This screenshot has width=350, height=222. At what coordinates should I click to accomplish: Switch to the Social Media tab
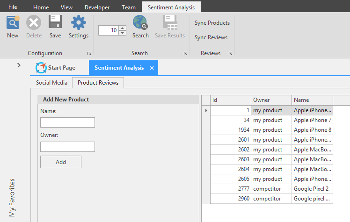point(51,83)
